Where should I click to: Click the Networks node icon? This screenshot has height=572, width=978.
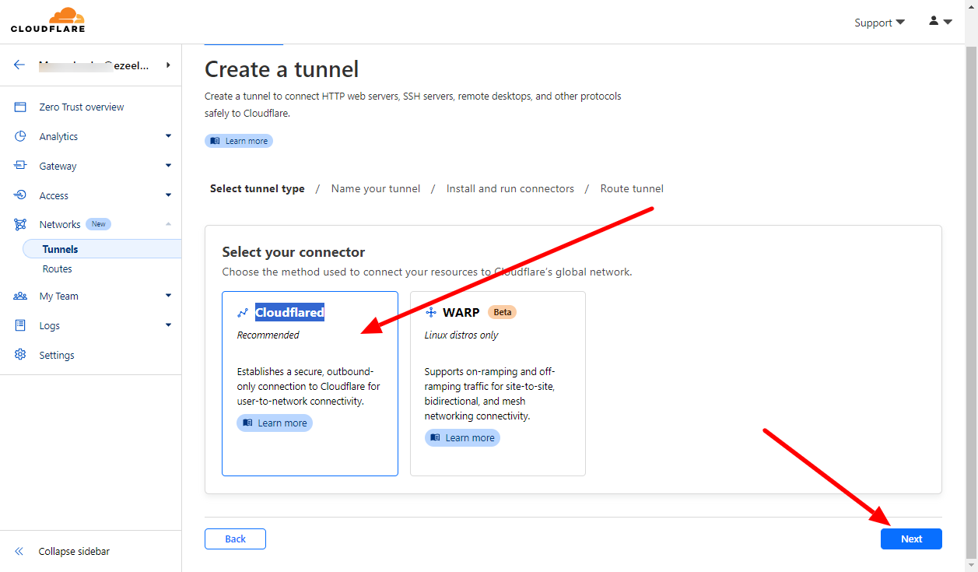pos(21,225)
